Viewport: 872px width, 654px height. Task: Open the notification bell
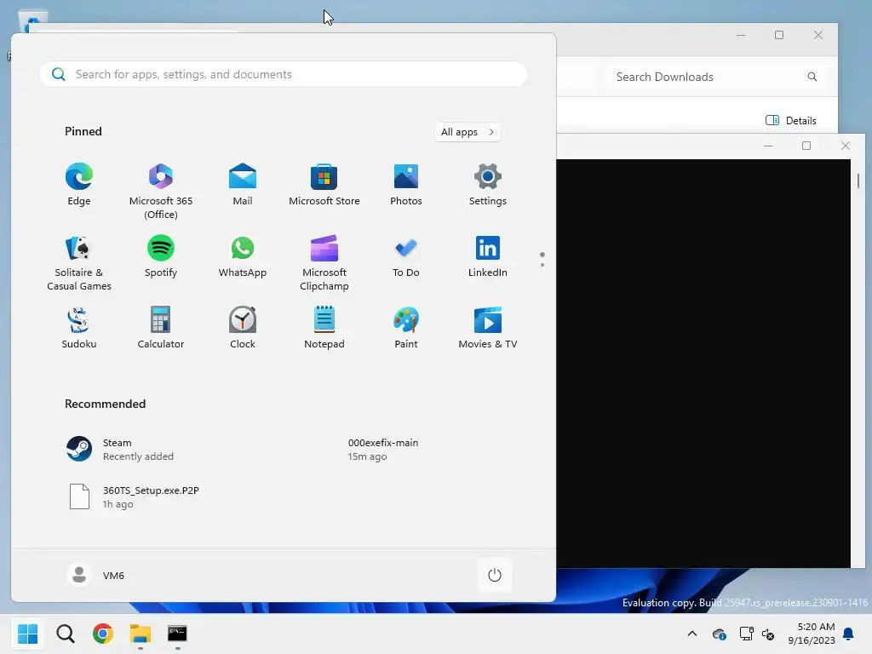(x=849, y=634)
